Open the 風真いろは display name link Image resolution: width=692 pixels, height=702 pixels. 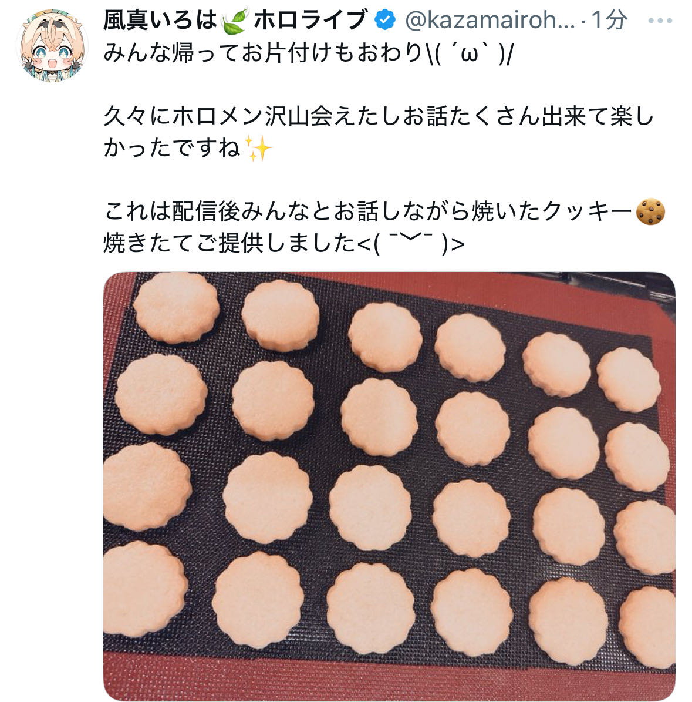(160, 21)
